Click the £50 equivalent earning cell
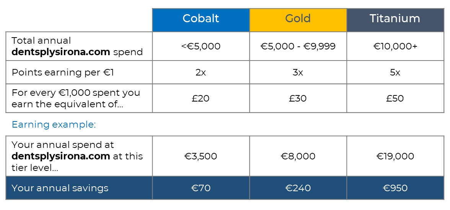The height and width of the screenshot is (210, 450). click(x=395, y=98)
